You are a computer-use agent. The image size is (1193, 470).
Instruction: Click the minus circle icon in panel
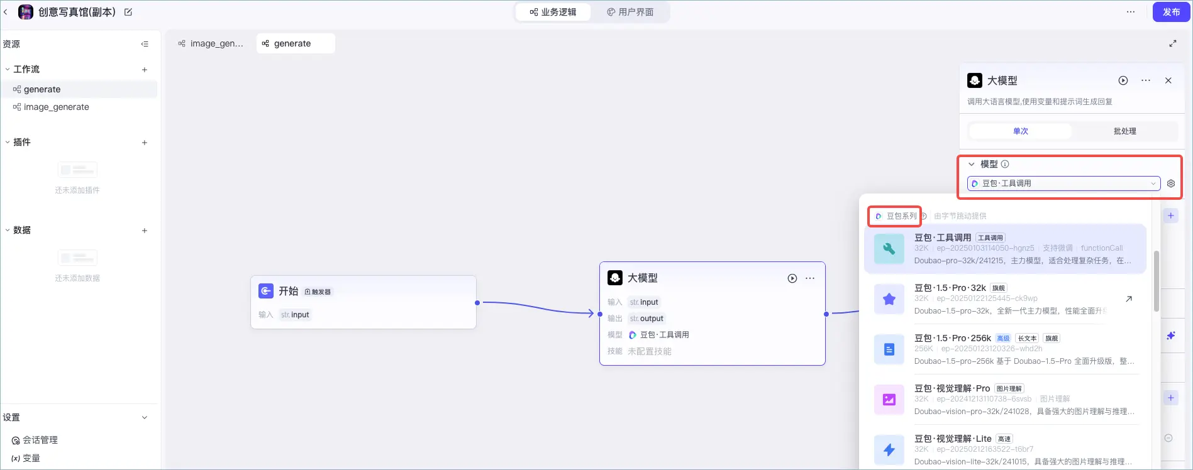pos(1168,438)
